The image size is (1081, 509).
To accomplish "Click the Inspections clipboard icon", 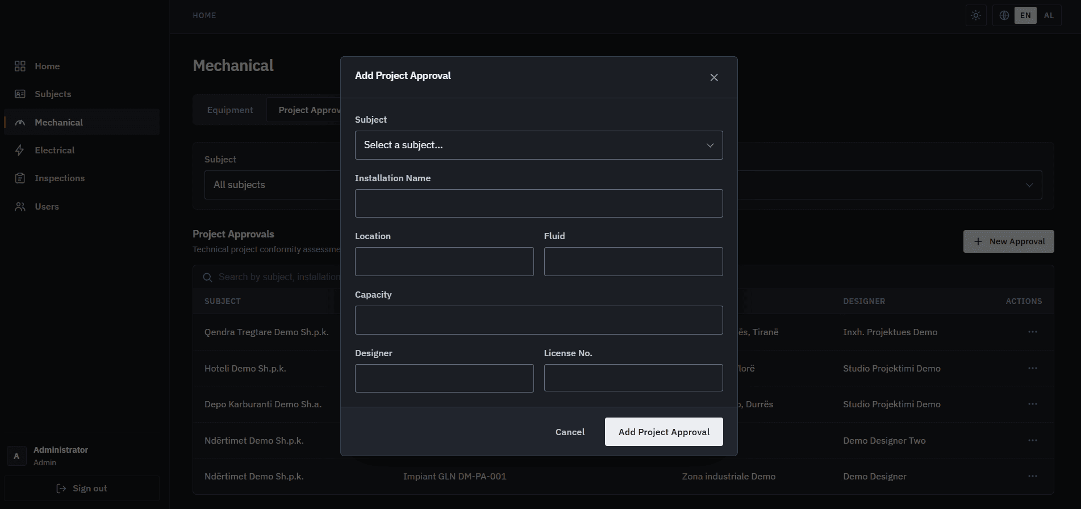I will tap(20, 178).
